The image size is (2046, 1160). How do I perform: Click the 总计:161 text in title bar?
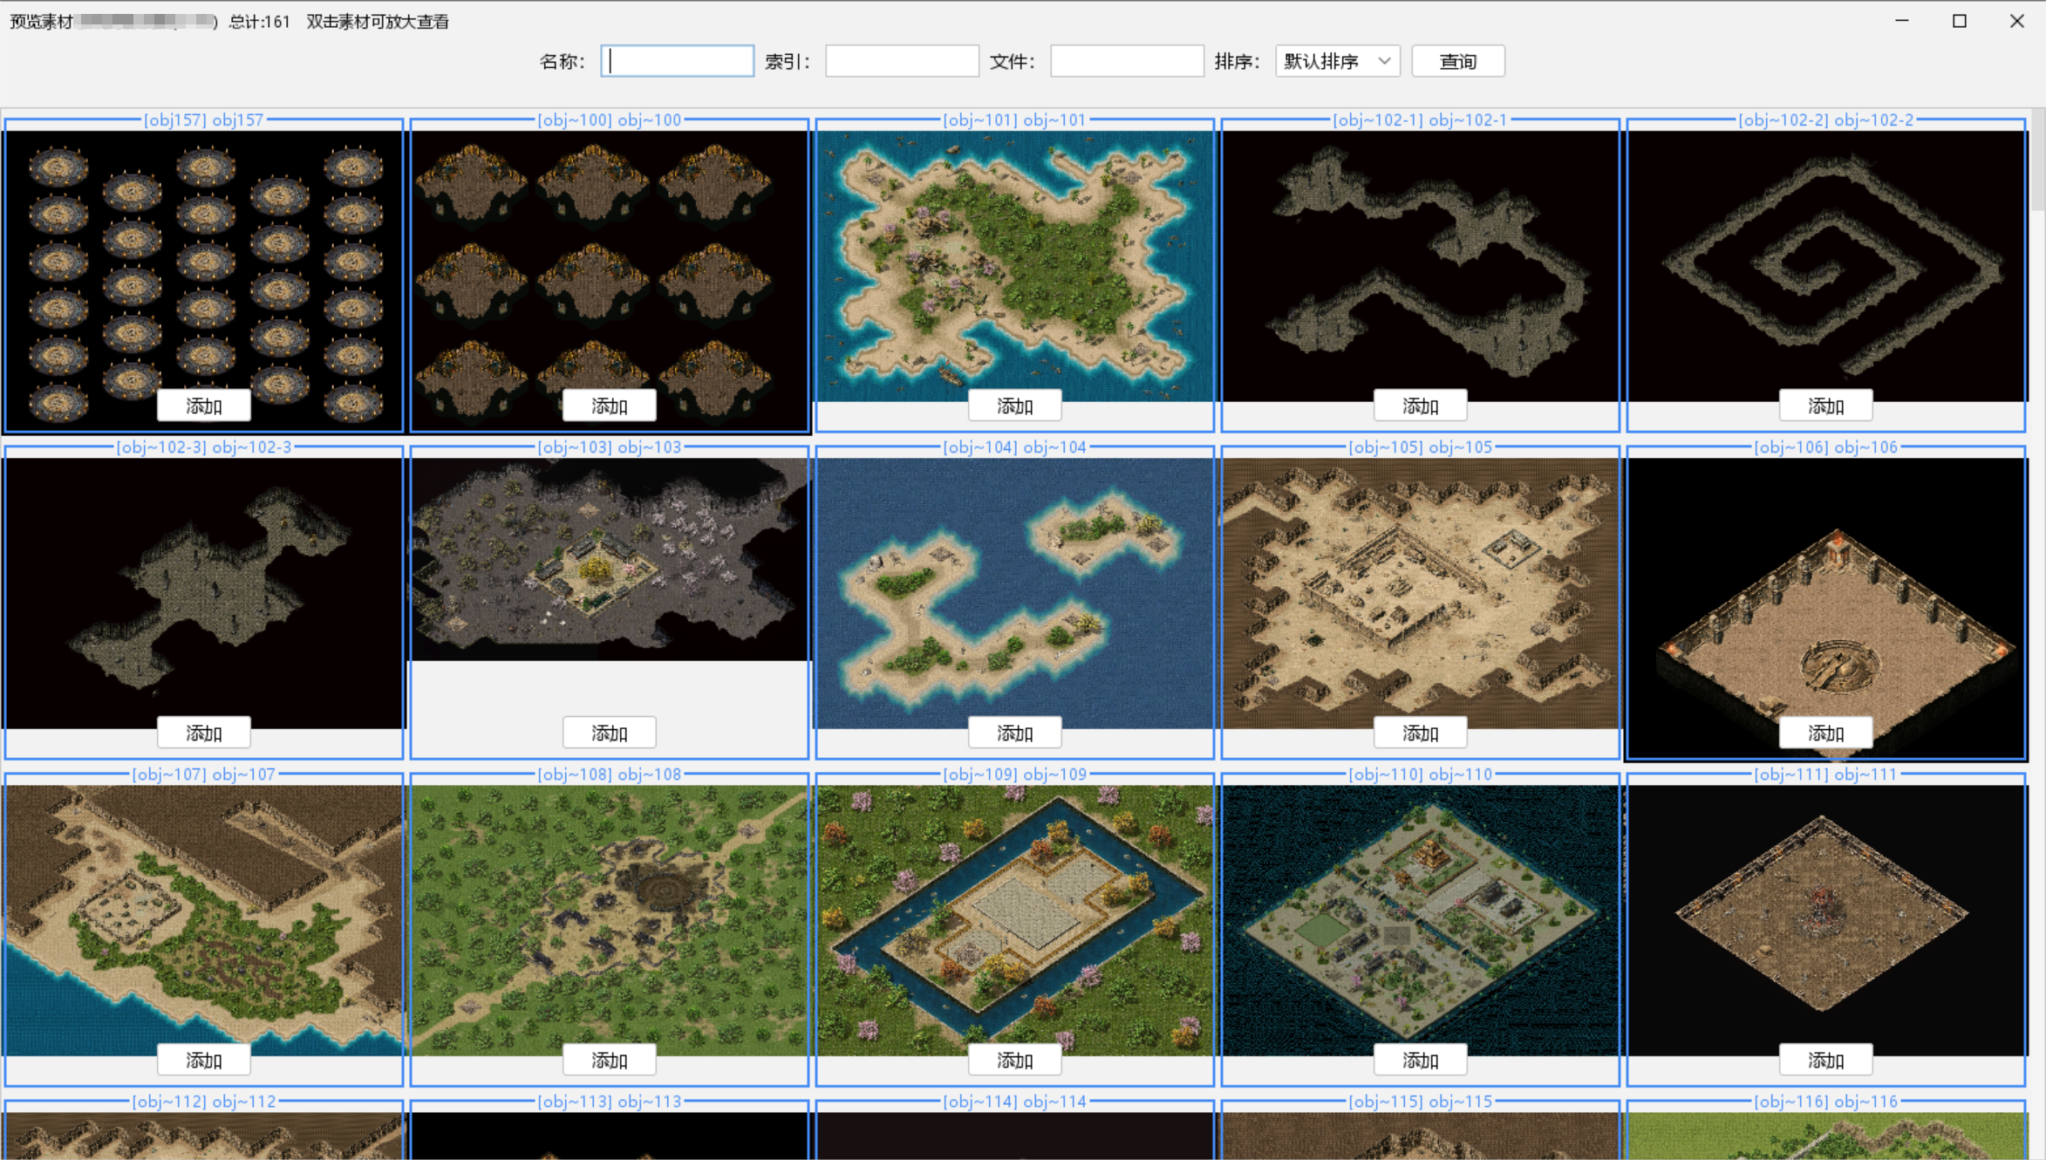pyautogui.click(x=259, y=21)
